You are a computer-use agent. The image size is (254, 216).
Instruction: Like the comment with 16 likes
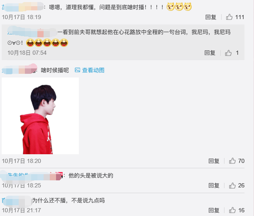point(232,210)
